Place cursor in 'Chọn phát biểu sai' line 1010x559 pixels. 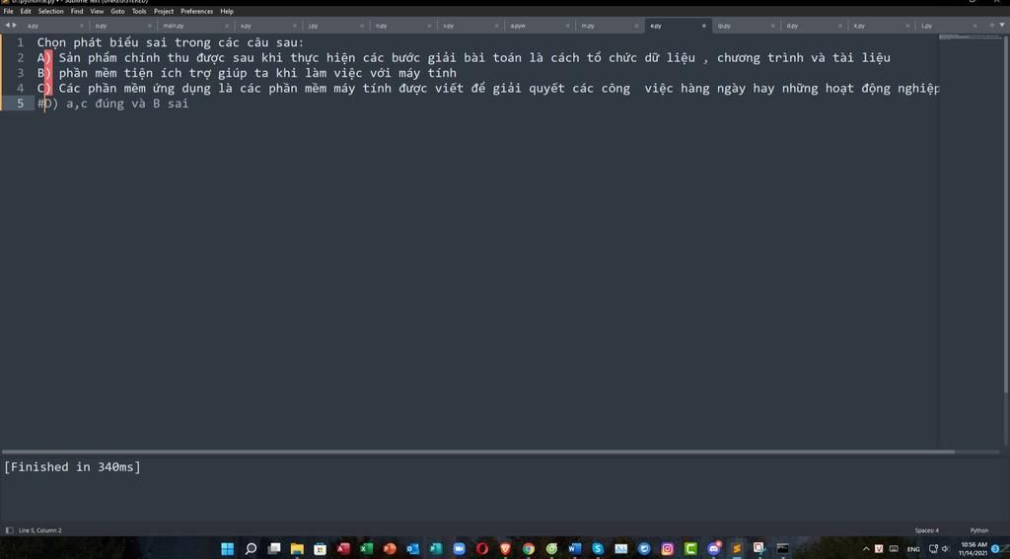(170, 42)
